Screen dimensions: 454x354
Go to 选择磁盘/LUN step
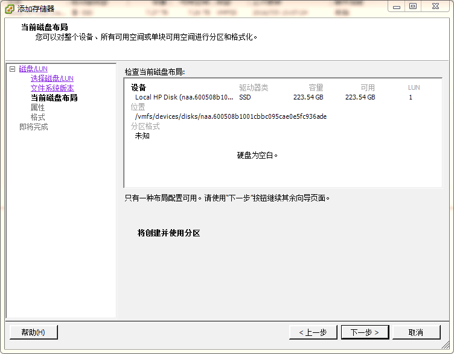(52, 78)
